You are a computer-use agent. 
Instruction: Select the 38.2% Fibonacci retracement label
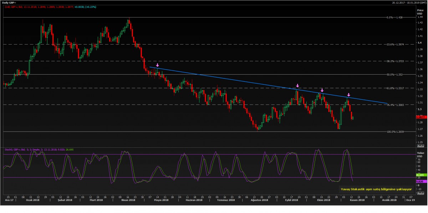point(395,61)
